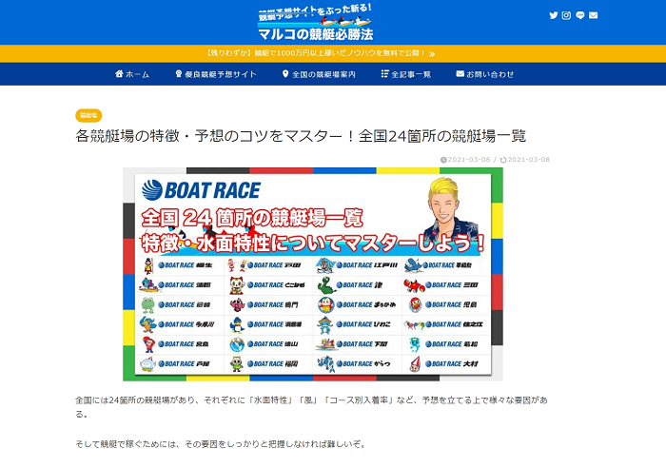Click the BOAT RACE 鳴門 pink mascot
This screenshot has height=468, width=666.
237,305
